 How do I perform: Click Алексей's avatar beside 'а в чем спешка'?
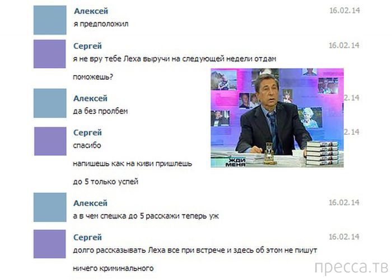pyautogui.click(x=50, y=207)
